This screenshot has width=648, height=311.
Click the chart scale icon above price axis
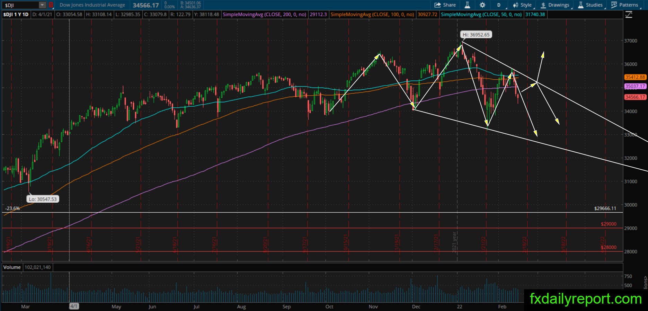629,15
